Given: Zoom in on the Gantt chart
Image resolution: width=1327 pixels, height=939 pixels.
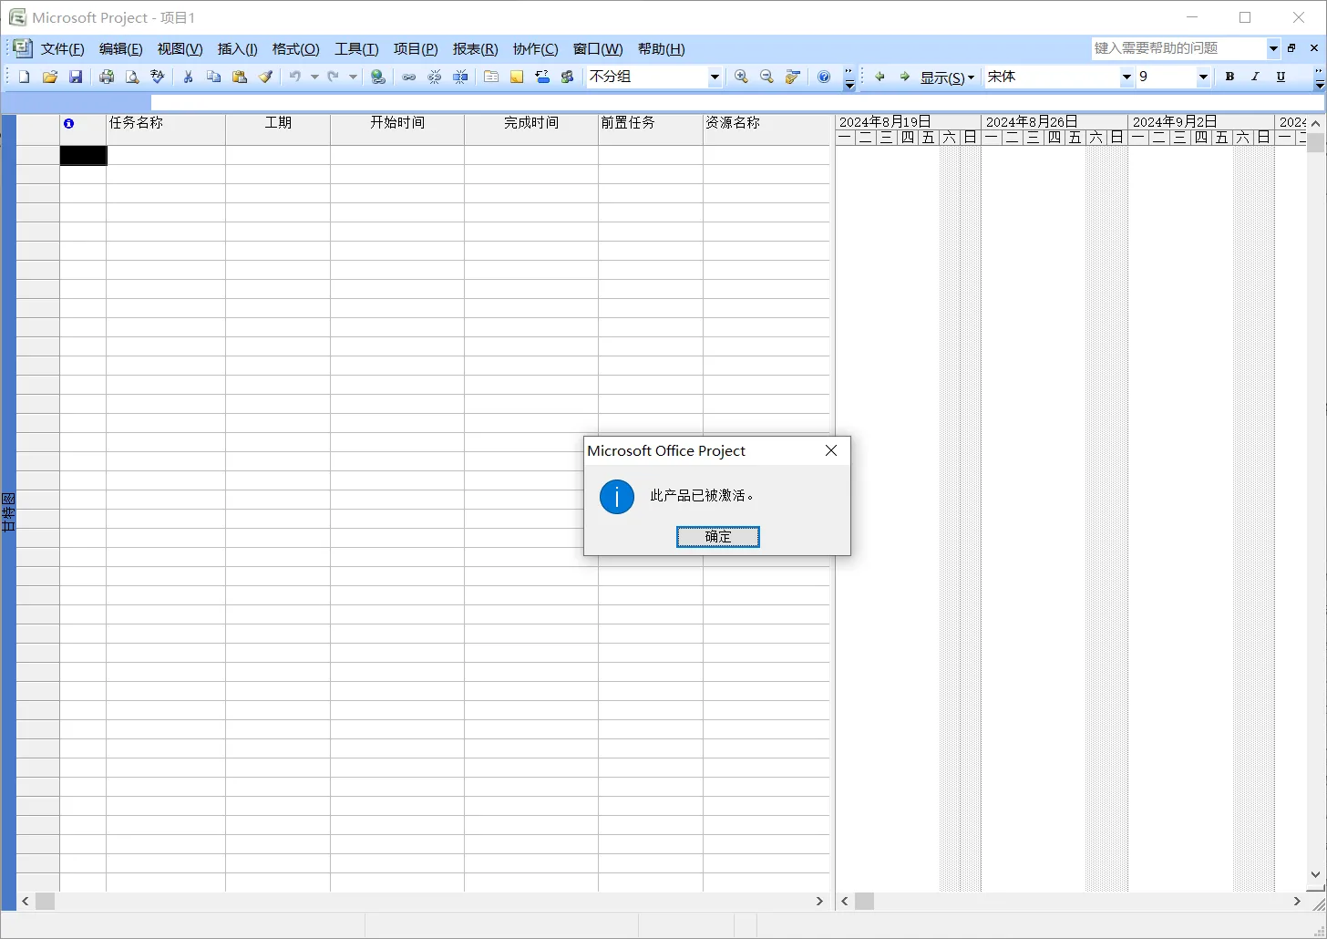Looking at the screenshot, I should (x=741, y=77).
